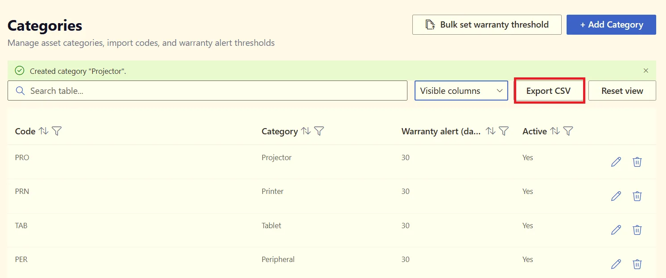This screenshot has width=666, height=278.
Task: Open the filter for Code column
Action: tap(57, 131)
